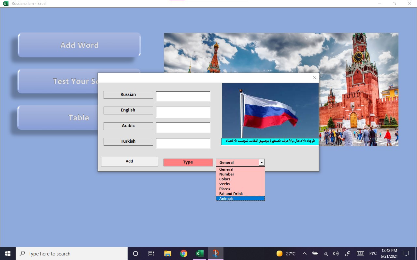Focus the Russian word input field
The image size is (417, 260).
(x=183, y=97)
